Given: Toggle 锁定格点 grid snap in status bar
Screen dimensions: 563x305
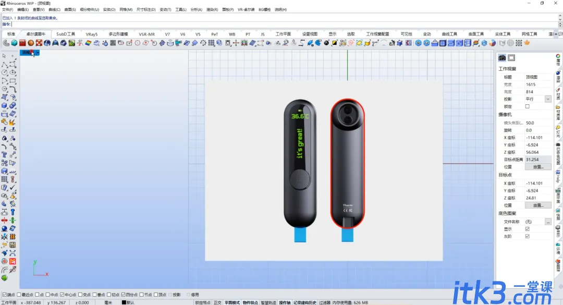Looking at the screenshot, I should 203,302.
